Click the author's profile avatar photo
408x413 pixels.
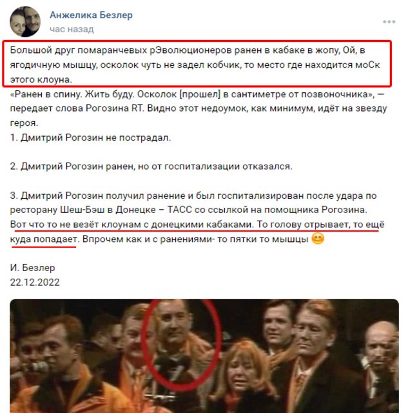25,21
